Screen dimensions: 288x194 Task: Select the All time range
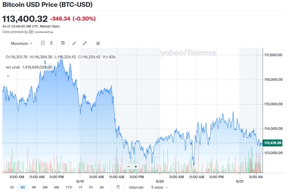tap(102, 187)
